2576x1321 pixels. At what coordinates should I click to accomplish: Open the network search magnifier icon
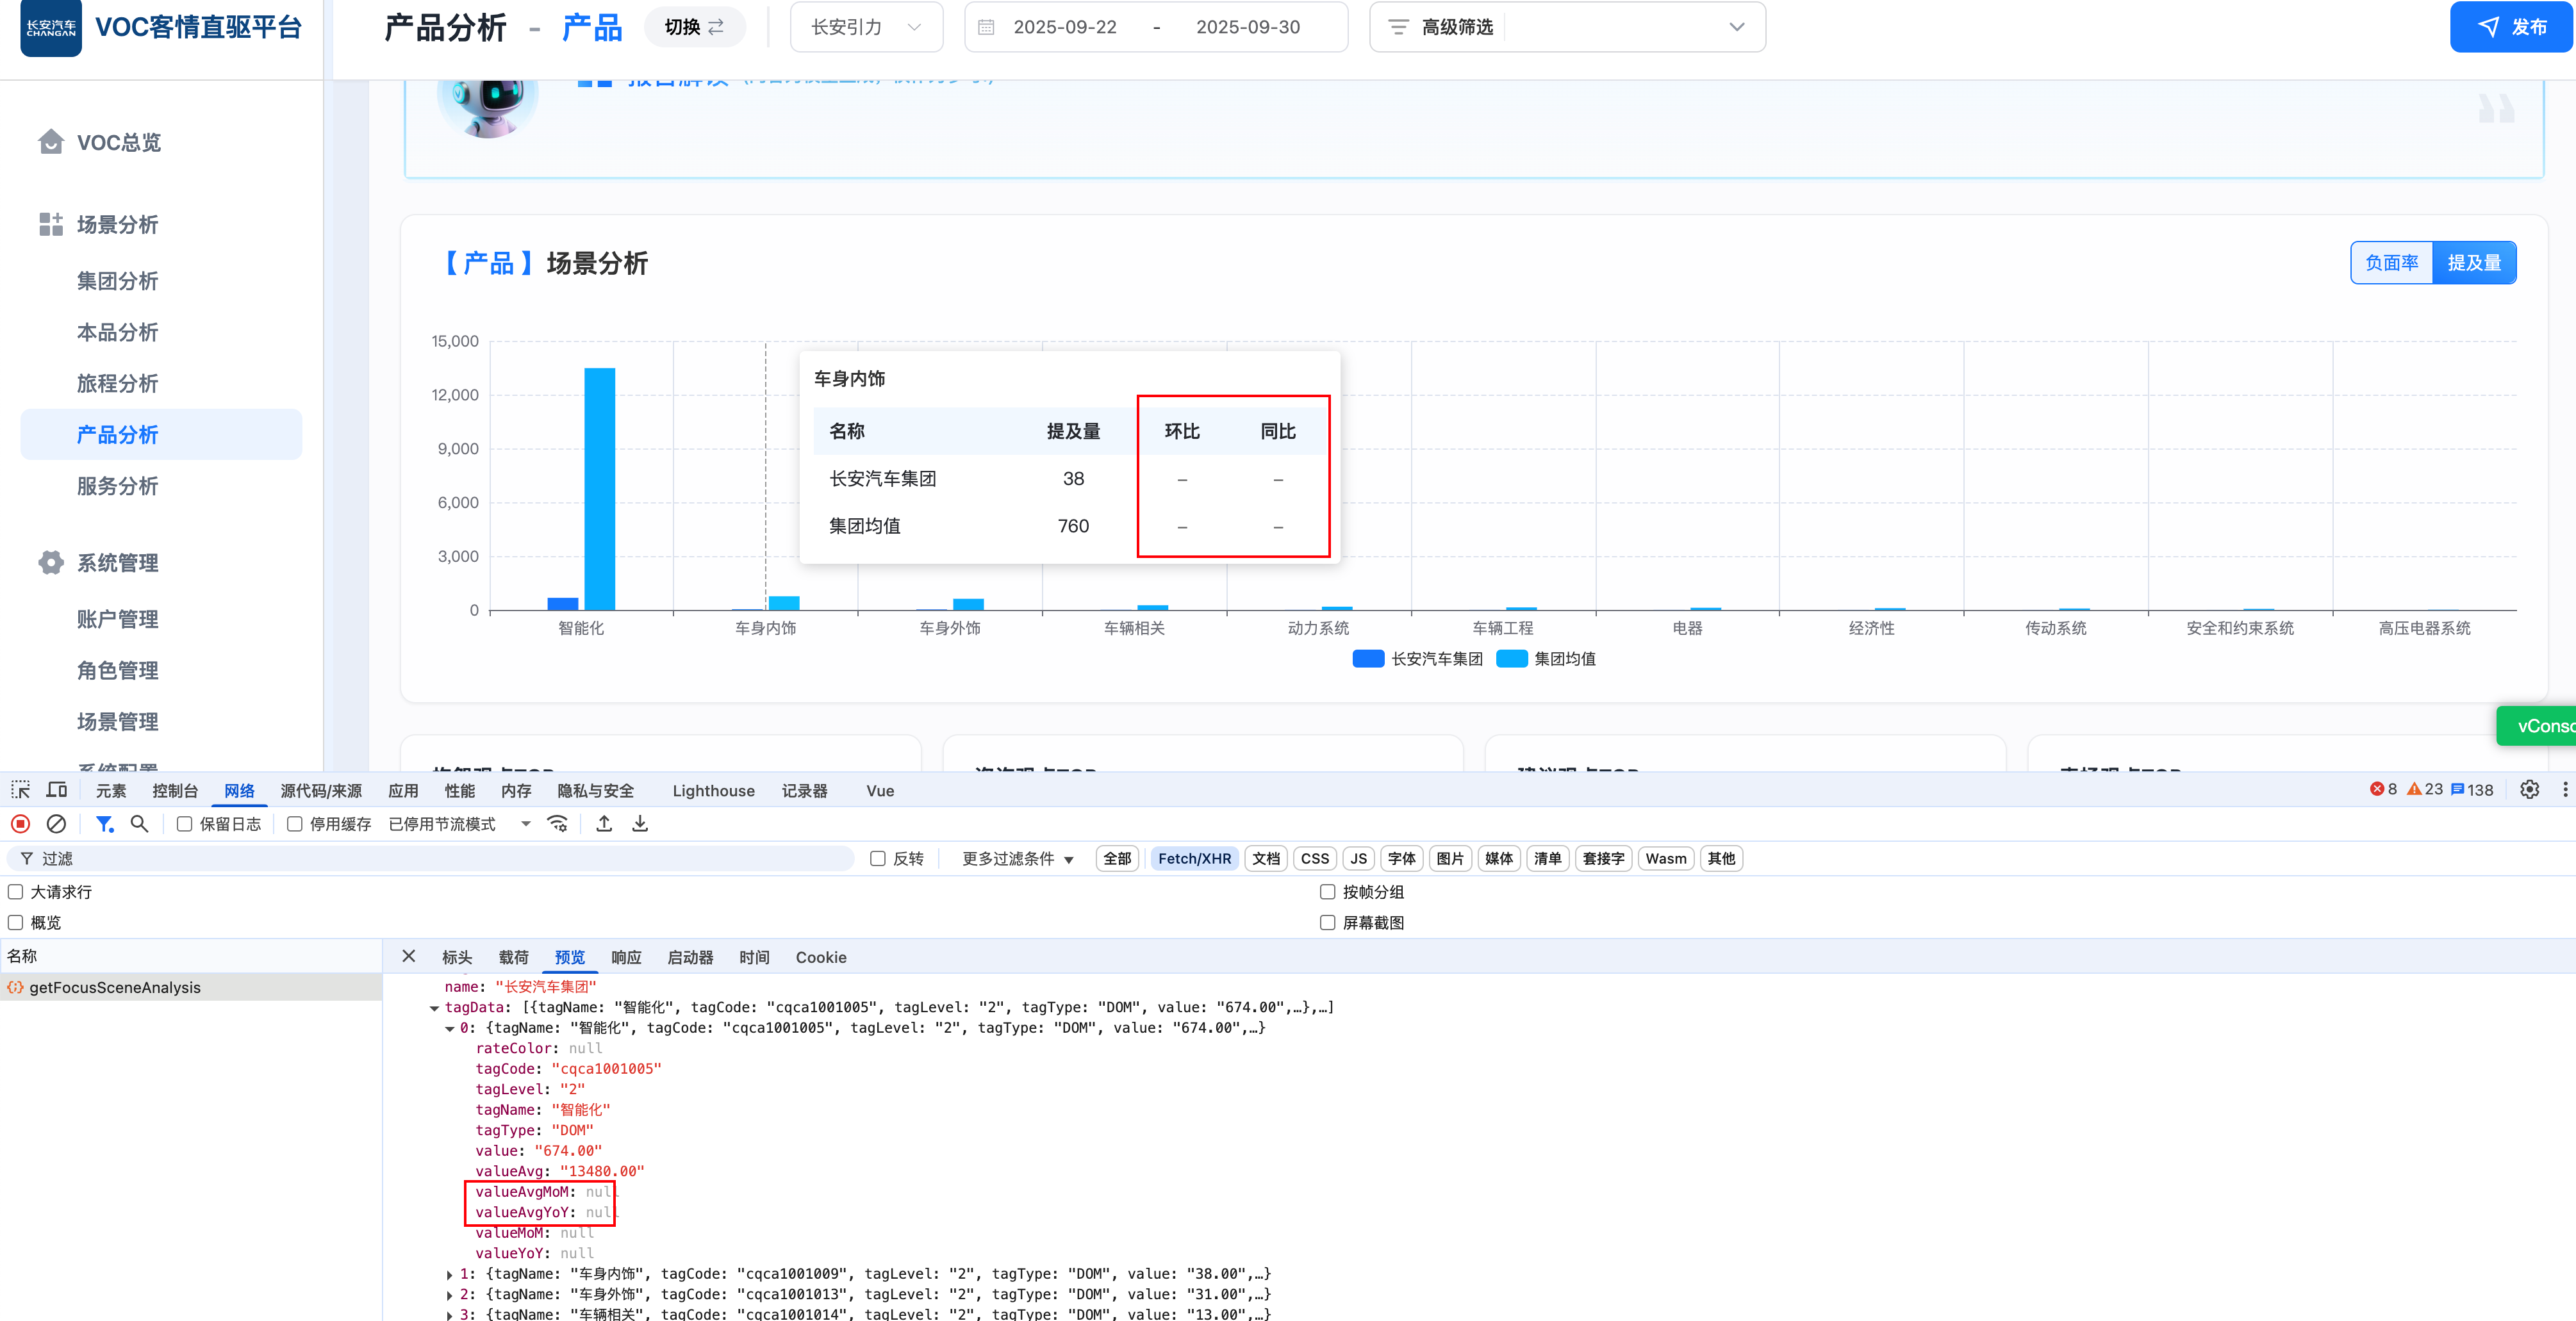pyautogui.click(x=140, y=824)
